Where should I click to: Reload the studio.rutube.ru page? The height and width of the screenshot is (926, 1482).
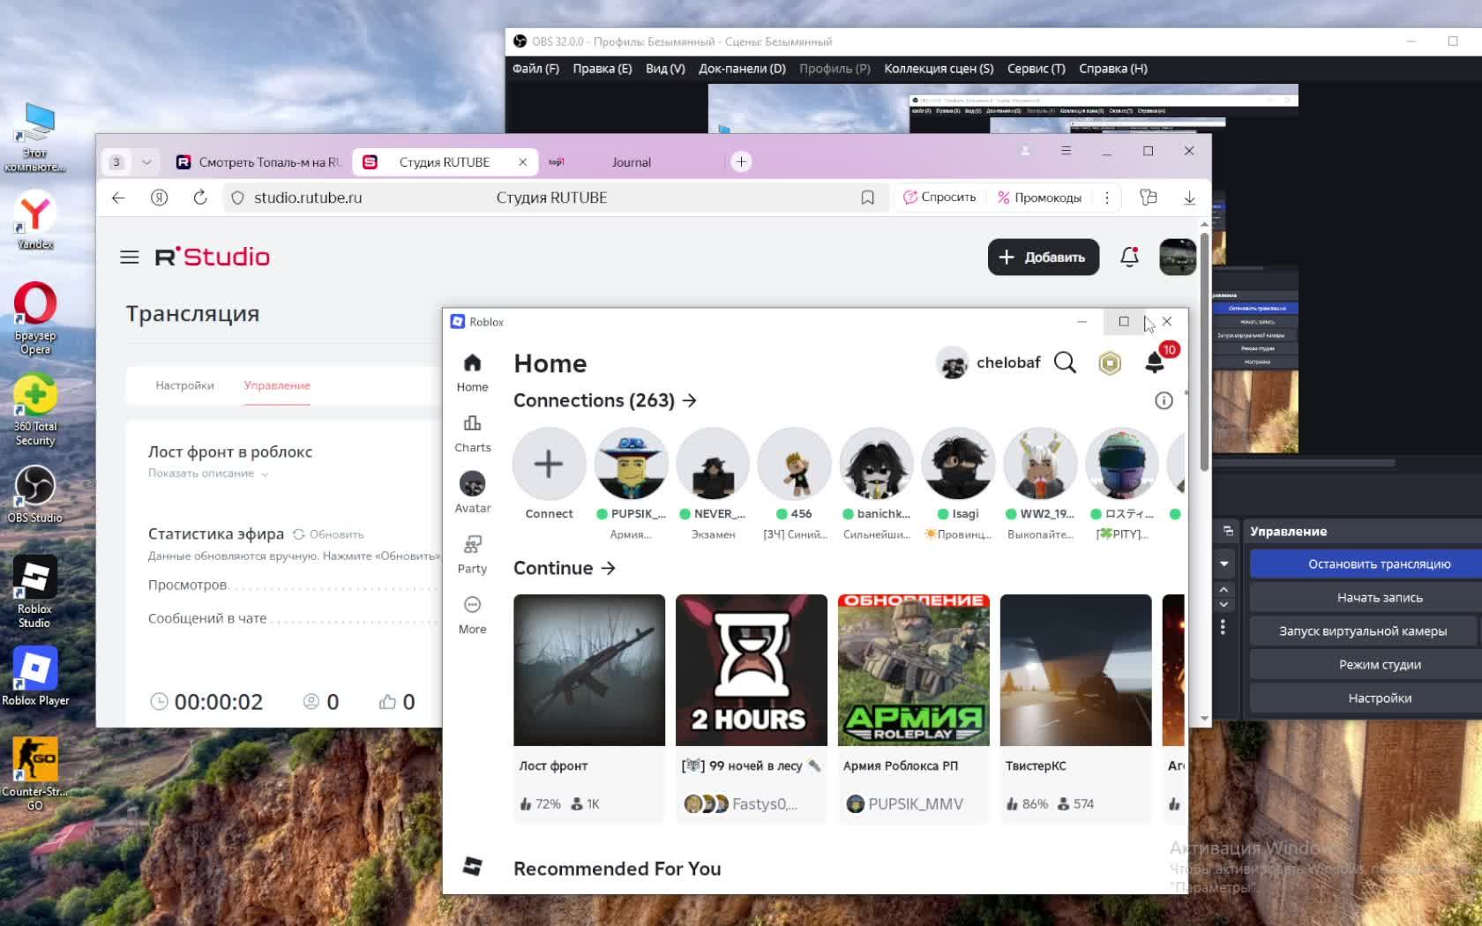tap(200, 198)
